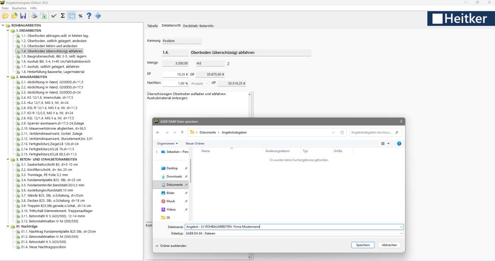Screen dimensions: 495x261
Task: Select Desktop in the navigation pane
Action: 172,168
